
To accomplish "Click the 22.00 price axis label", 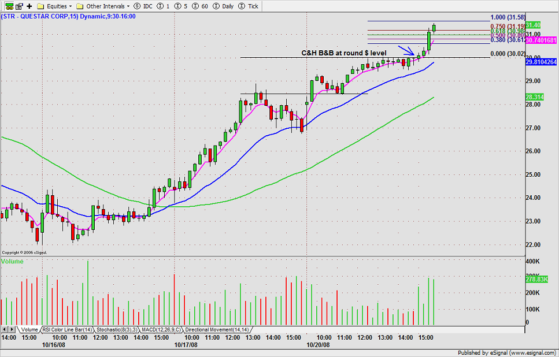I will 534,245.
